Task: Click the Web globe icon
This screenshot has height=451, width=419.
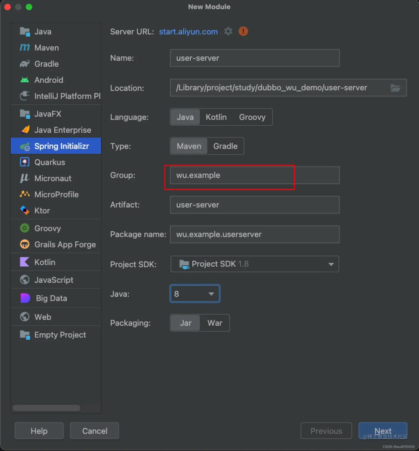Action: pyautogui.click(x=25, y=317)
